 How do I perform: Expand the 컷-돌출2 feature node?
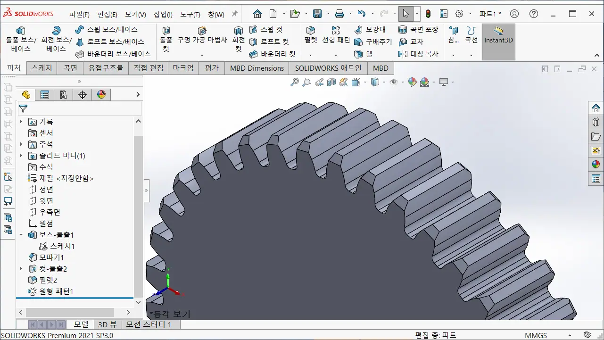(x=21, y=269)
